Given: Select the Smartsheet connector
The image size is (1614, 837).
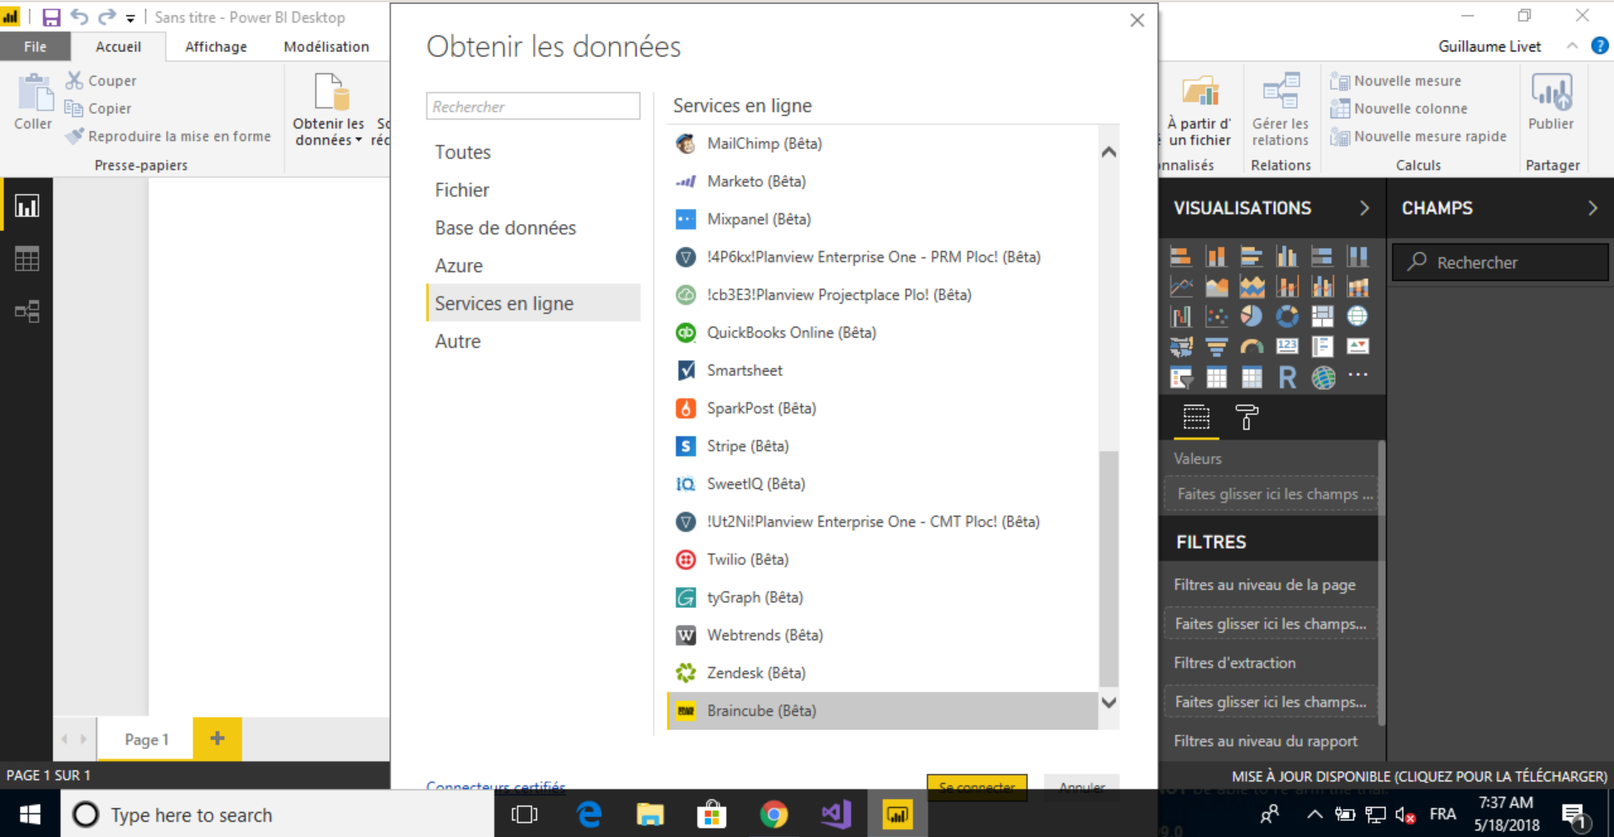Looking at the screenshot, I should coord(744,371).
